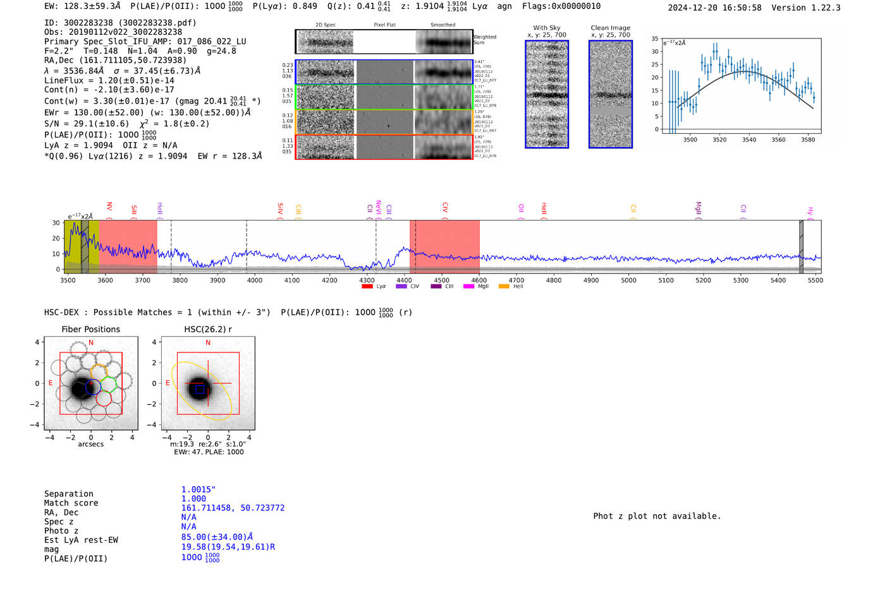The height and width of the screenshot is (602, 885).
Task: Click the red Lyα legend swatch
Action: coord(367,287)
